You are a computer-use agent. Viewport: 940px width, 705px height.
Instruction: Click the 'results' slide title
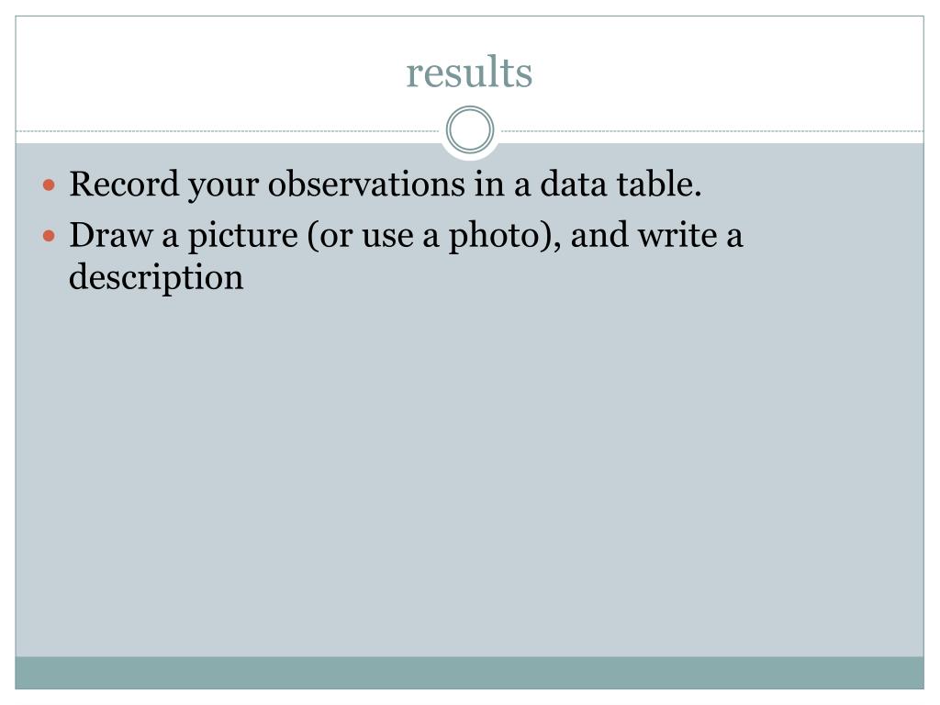(x=469, y=73)
